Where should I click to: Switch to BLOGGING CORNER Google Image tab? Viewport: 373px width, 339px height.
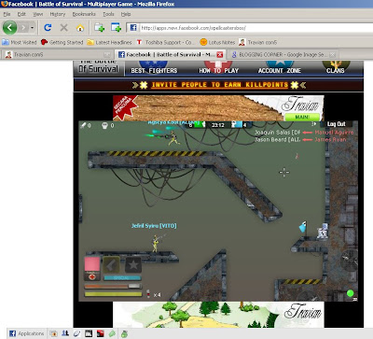tap(283, 54)
